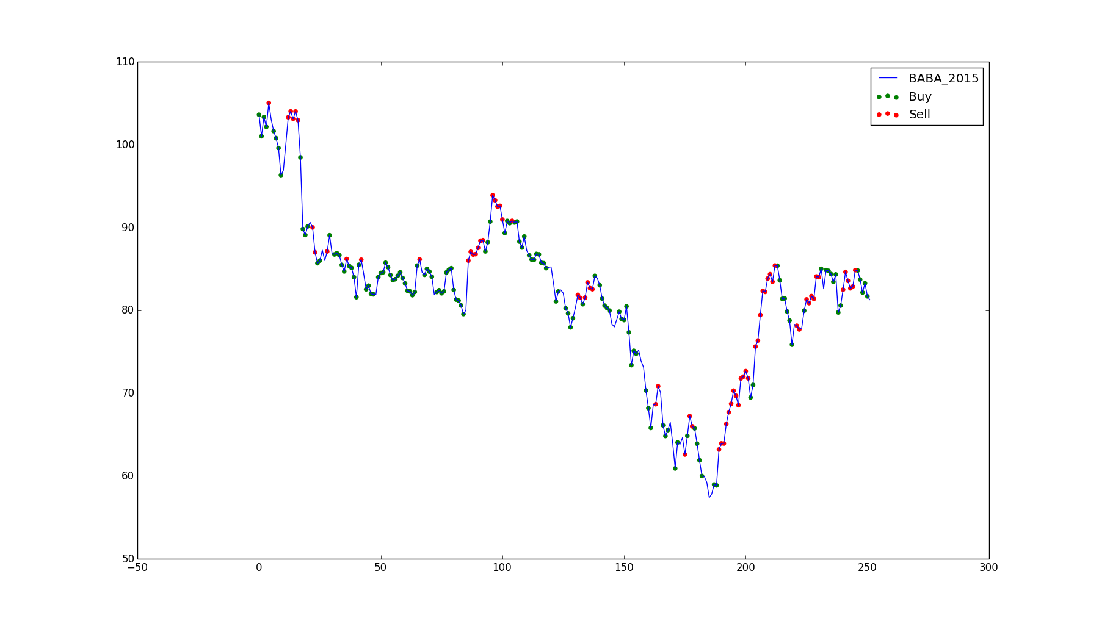Viewport: 1099px width, 621px height.
Task: Click the Buy legend label
Action: click(920, 97)
